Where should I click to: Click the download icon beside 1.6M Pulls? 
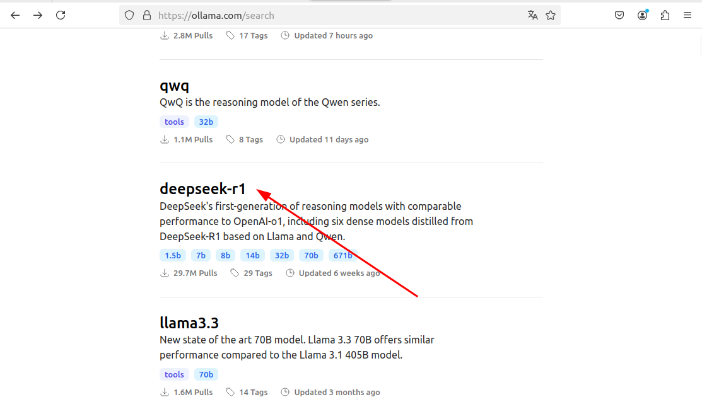pos(165,392)
